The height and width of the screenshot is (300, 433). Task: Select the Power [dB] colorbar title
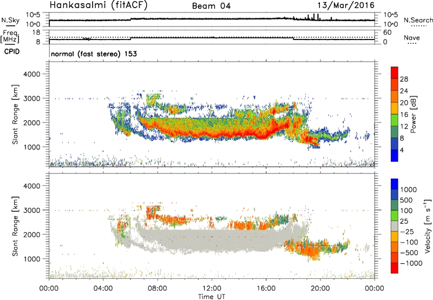[x=413, y=114]
